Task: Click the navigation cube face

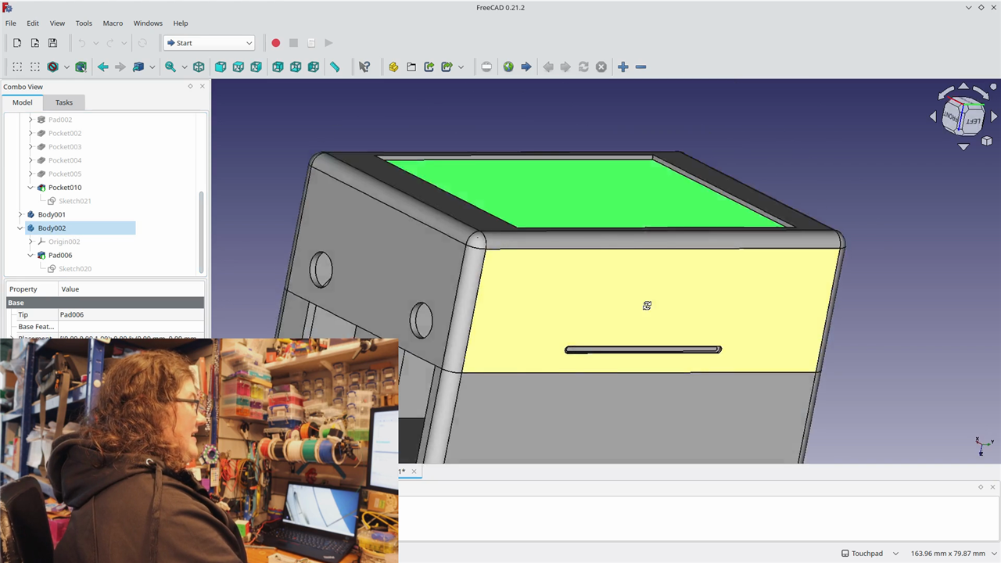Action: 963,117
